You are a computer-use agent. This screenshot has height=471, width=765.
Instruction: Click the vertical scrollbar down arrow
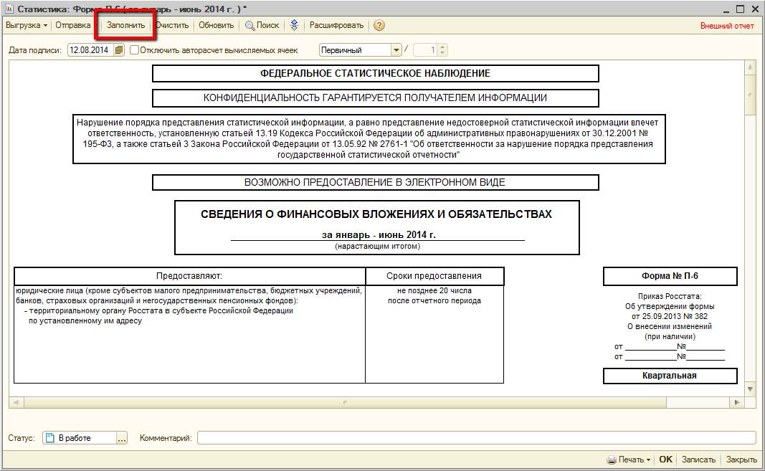pos(751,389)
